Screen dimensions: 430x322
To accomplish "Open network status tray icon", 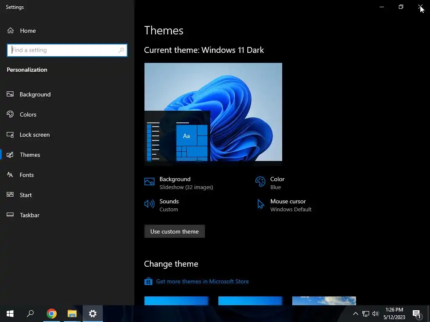I will click(366, 314).
